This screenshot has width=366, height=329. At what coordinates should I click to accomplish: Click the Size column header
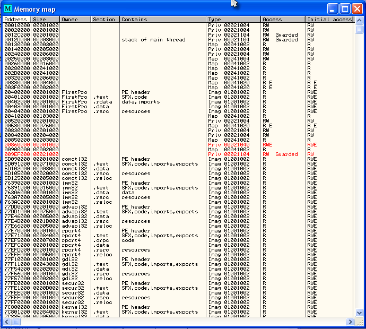point(46,20)
